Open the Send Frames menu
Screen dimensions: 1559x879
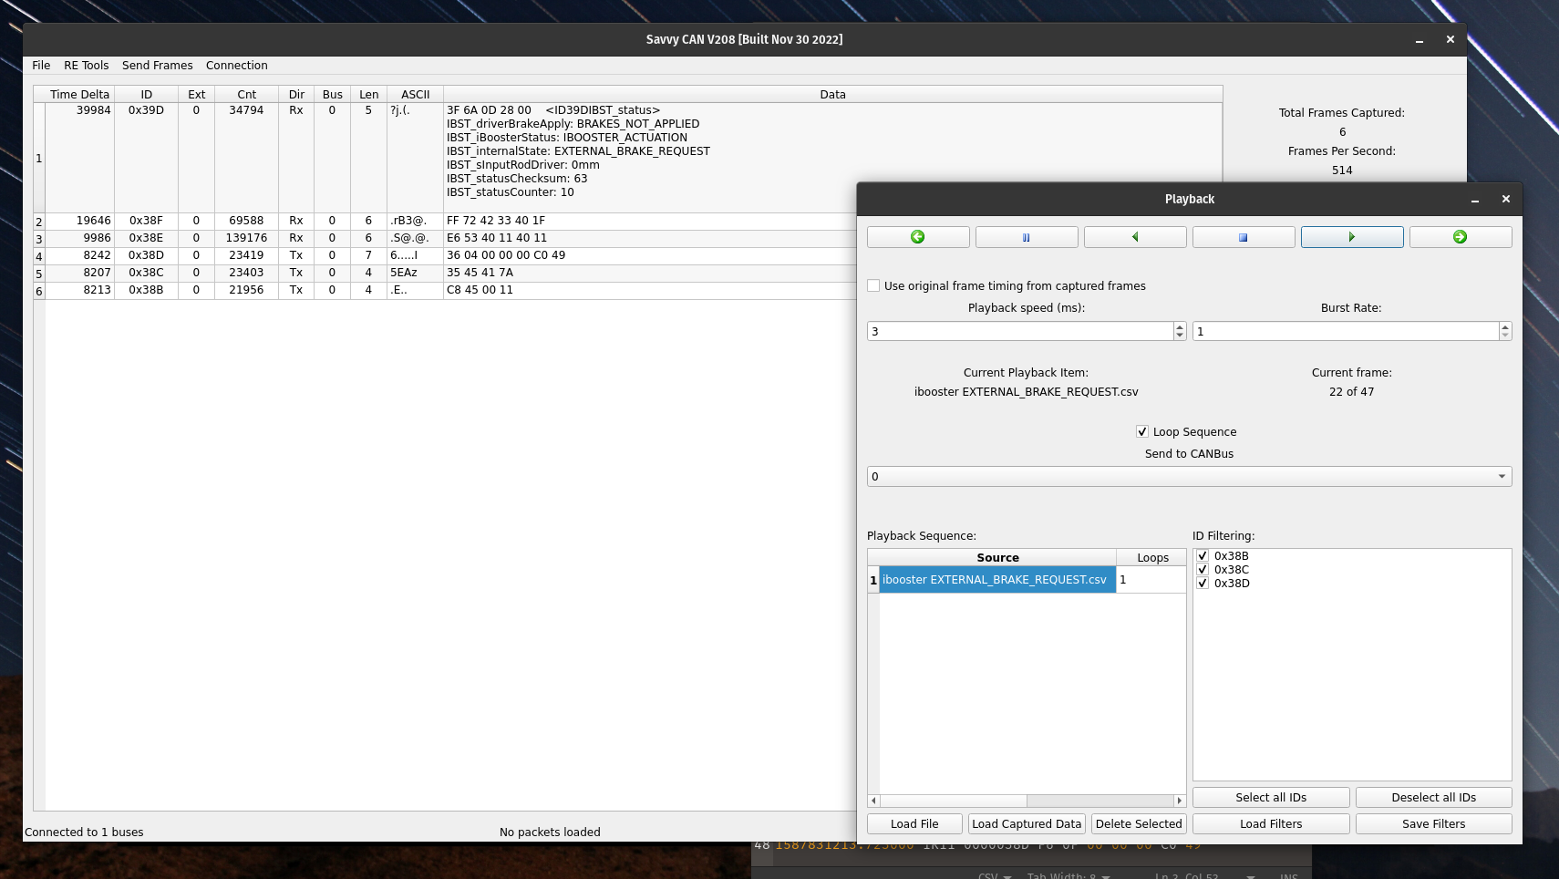pyautogui.click(x=157, y=66)
